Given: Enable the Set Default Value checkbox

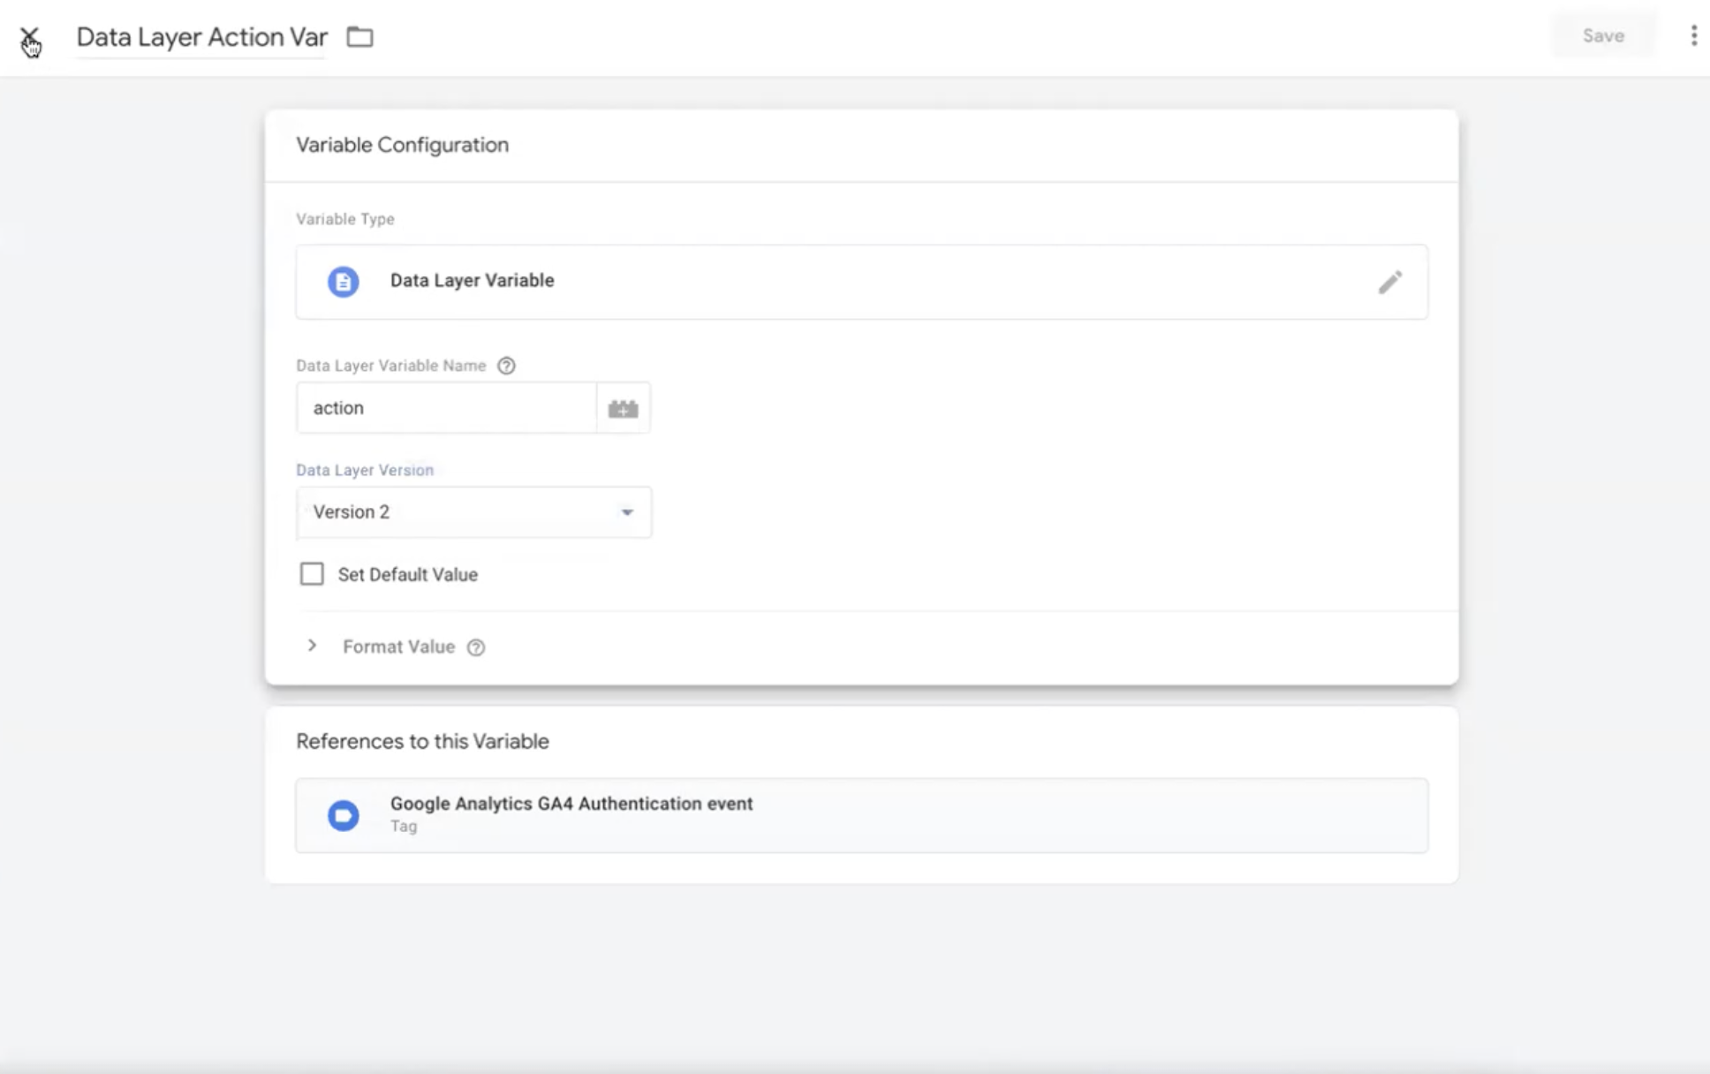Looking at the screenshot, I should coord(312,574).
